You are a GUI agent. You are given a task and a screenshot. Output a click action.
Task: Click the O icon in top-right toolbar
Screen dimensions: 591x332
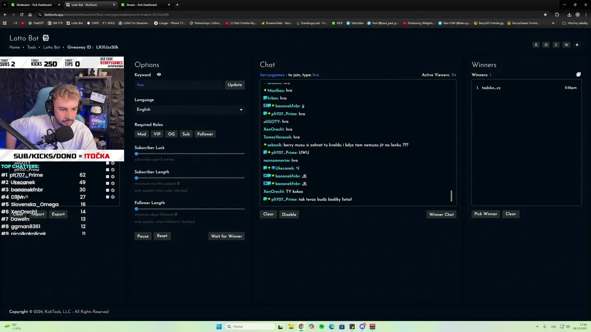pyautogui.click(x=546, y=45)
